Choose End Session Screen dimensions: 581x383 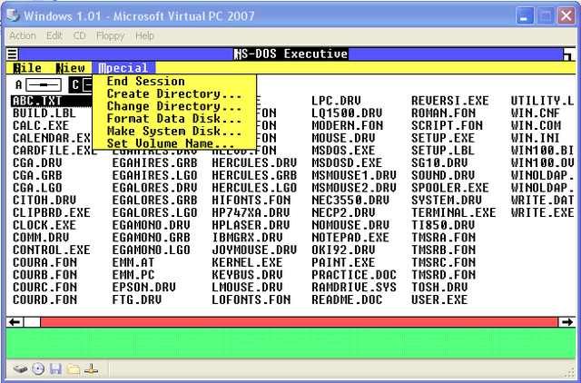(174, 81)
